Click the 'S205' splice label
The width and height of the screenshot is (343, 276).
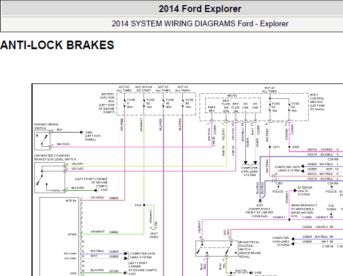click(296, 147)
